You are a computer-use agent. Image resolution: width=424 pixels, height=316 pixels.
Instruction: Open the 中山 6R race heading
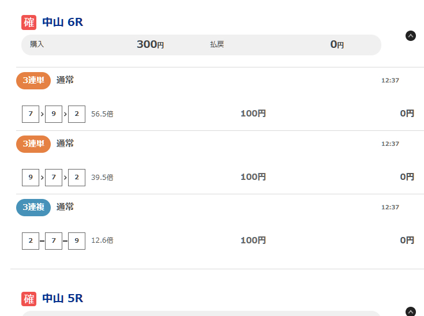click(x=63, y=22)
